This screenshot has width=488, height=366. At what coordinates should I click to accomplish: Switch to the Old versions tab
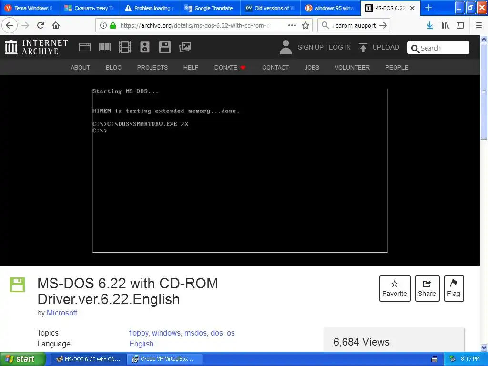point(270,8)
